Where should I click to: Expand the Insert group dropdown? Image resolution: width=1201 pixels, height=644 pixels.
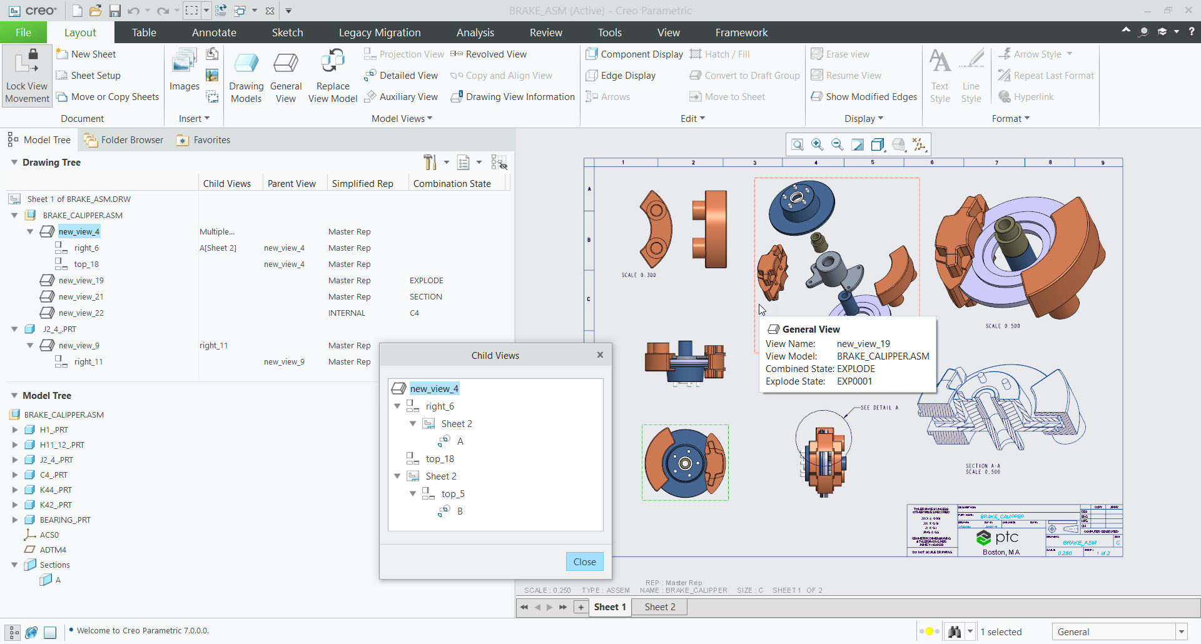click(194, 119)
